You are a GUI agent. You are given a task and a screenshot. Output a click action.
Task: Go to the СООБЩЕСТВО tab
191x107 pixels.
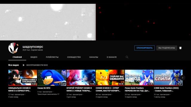[74, 57]
